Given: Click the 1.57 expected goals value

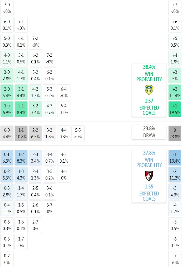Looking at the screenshot, I should [x=149, y=101].
